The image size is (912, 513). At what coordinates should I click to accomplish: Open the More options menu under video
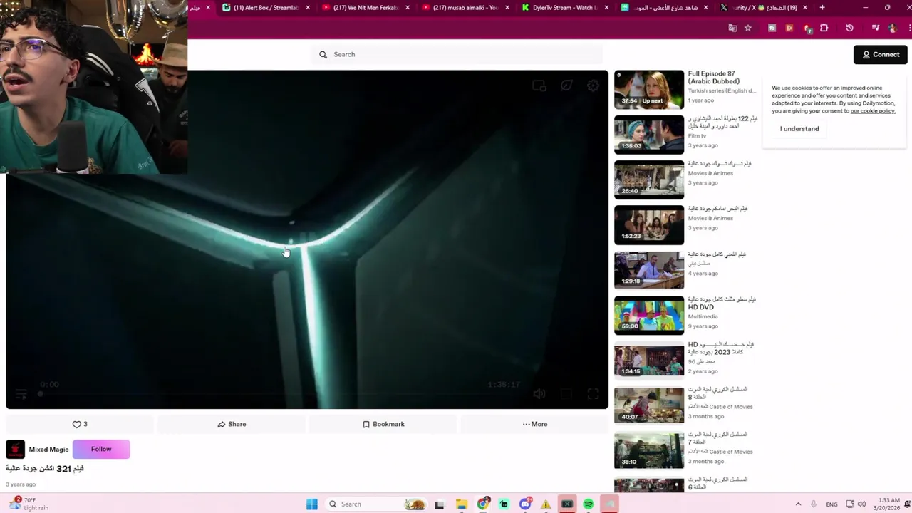point(535,424)
